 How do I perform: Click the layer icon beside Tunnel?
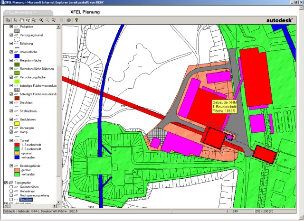click(16, 140)
